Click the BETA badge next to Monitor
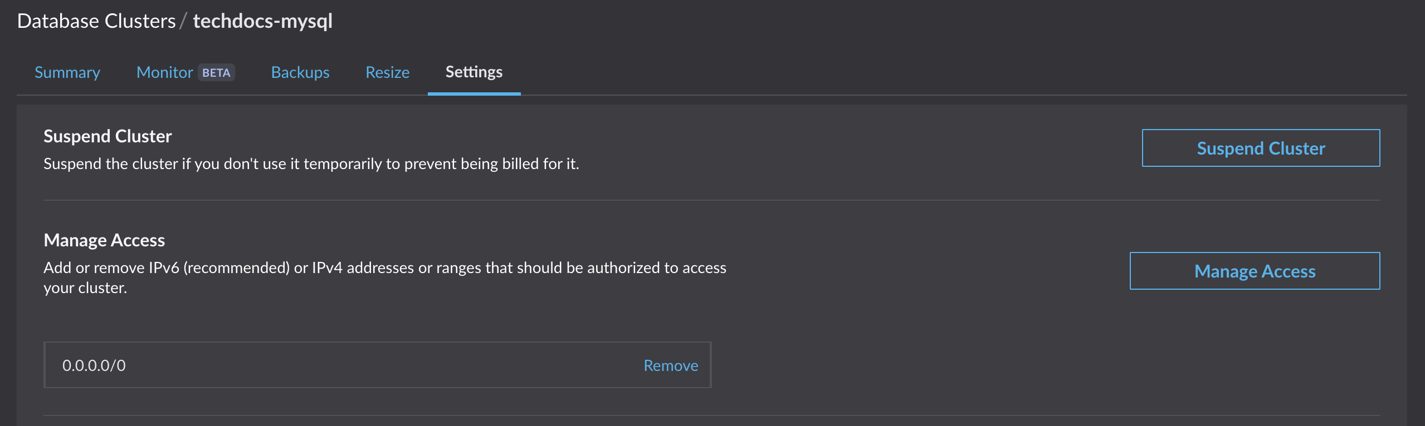This screenshot has width=1425, height=426. point(217,72)
